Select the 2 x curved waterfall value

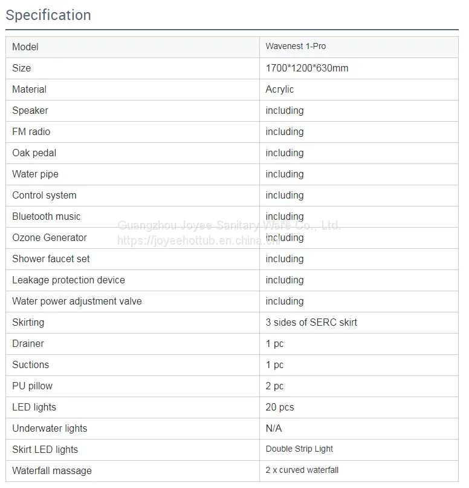(x=302, y=470)
